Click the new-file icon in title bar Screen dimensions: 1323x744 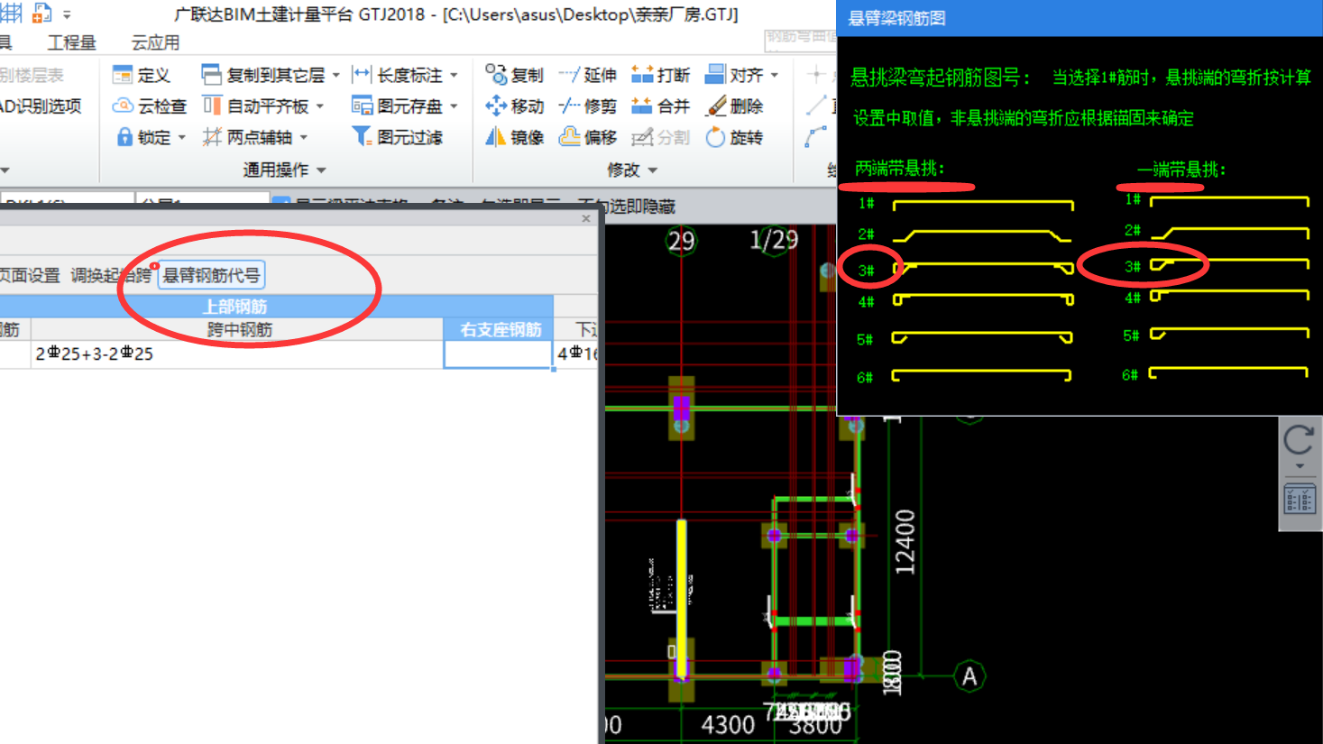point(41,13)
